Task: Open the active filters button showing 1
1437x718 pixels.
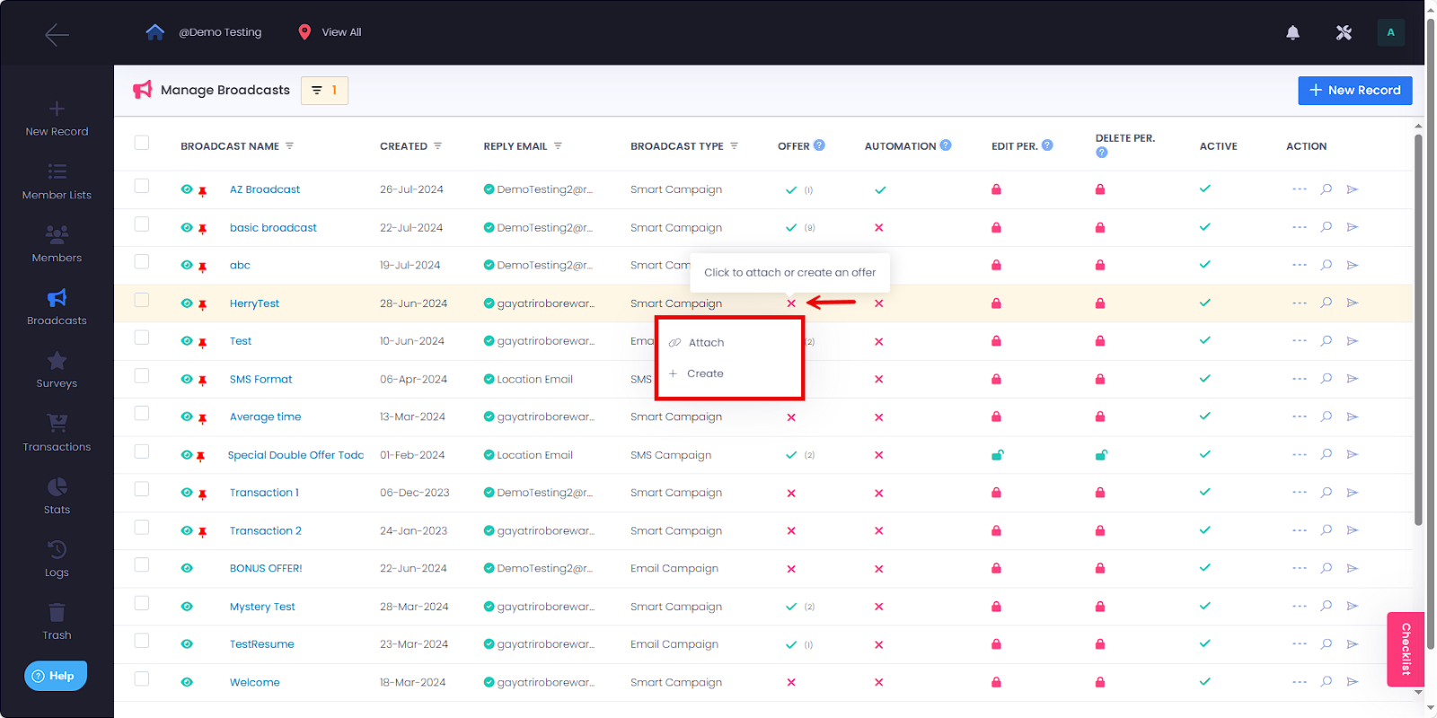Action: pos(324,91)
